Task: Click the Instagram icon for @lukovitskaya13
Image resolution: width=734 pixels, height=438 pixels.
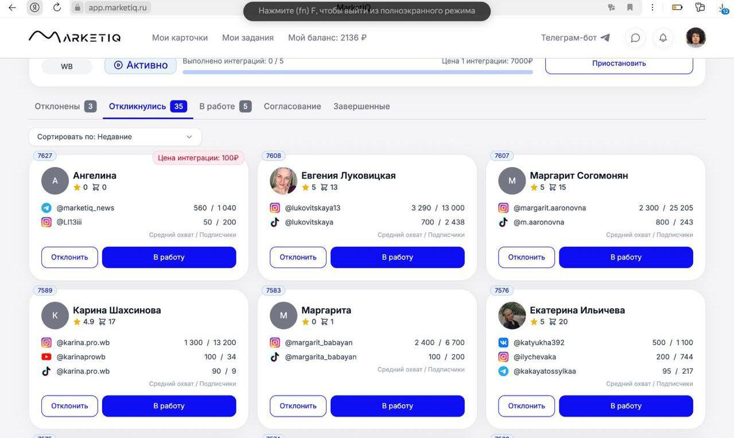Action: pos(275,208)
